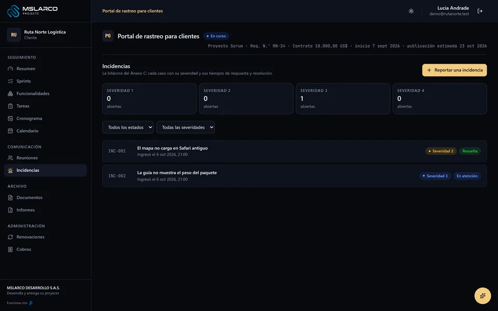Click the Cronograma icon in sidebar
This screenshot has width=498, height=311.
coord(10,118)
